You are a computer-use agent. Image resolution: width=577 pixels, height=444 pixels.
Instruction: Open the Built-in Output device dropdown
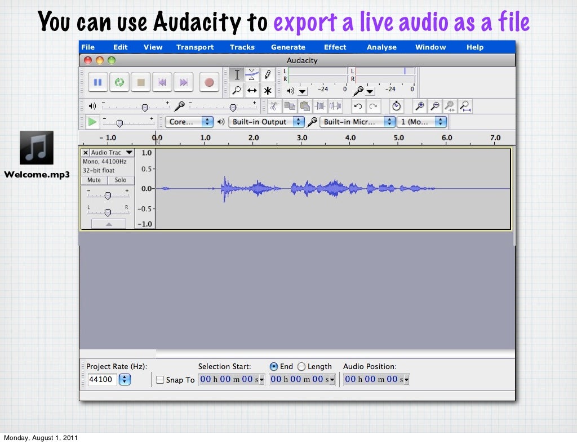(267, 122)
